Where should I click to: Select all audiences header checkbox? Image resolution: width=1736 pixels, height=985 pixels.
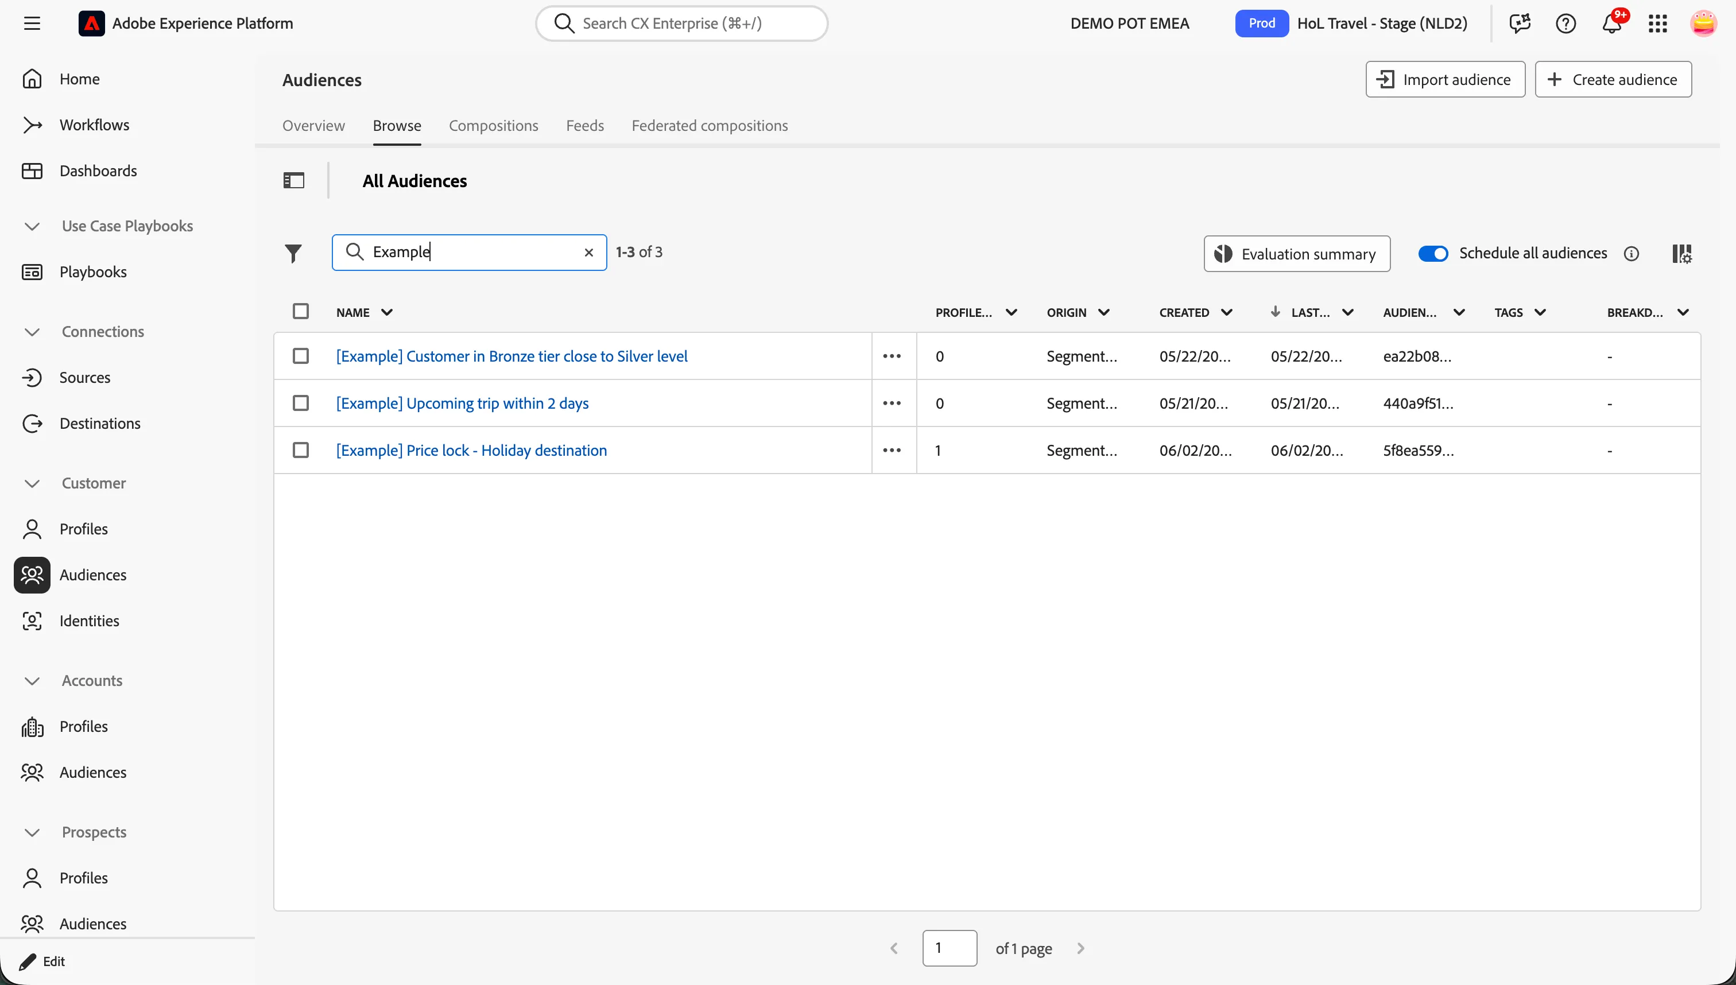(x=300, y=311)
